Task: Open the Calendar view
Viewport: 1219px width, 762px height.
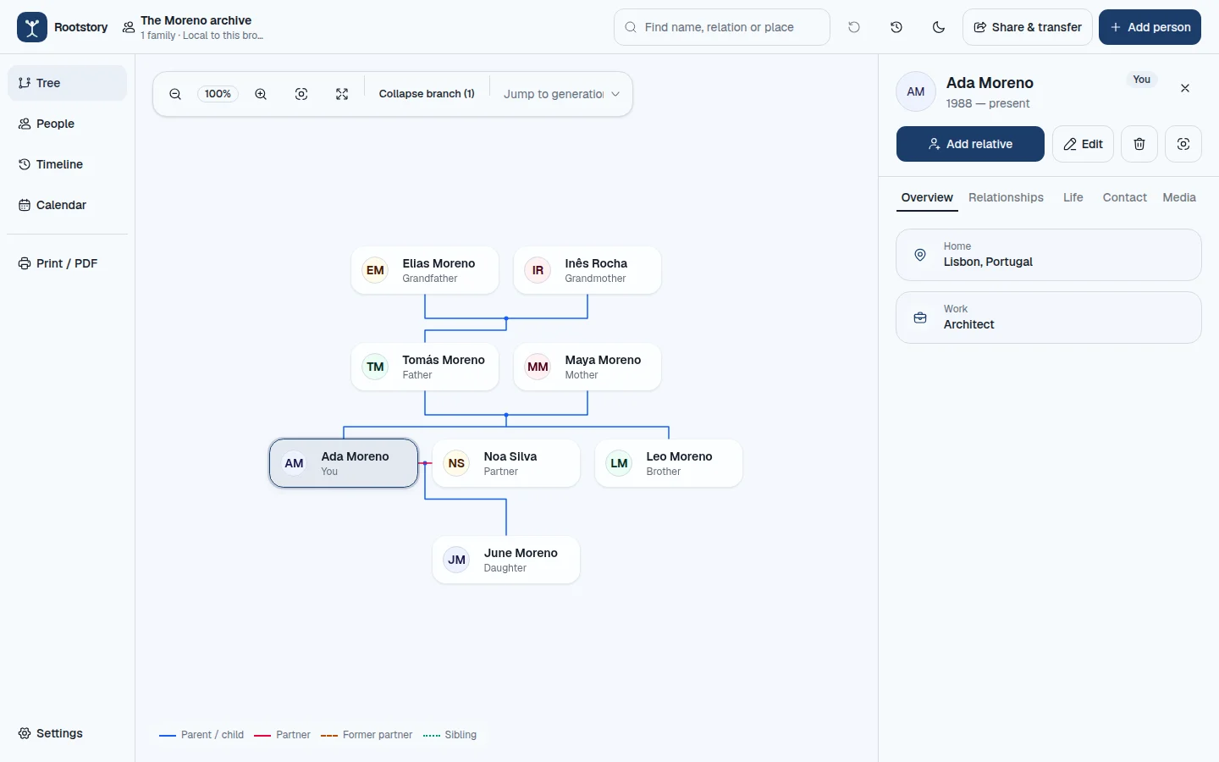Action: point(67,205)
